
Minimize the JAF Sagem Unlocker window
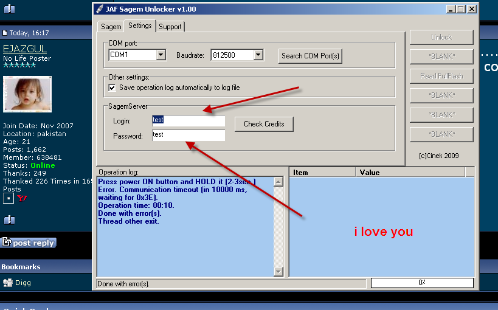pos(451,9)
